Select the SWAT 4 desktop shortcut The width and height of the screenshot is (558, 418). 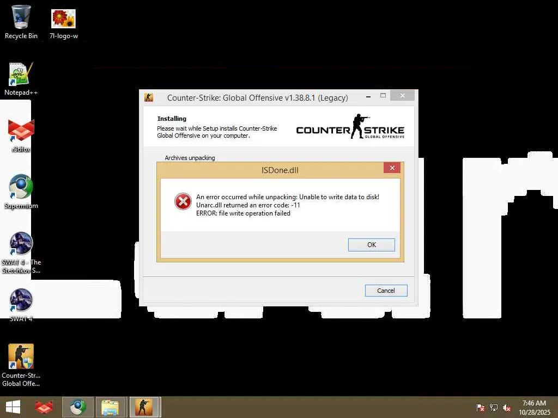[21, 305]
